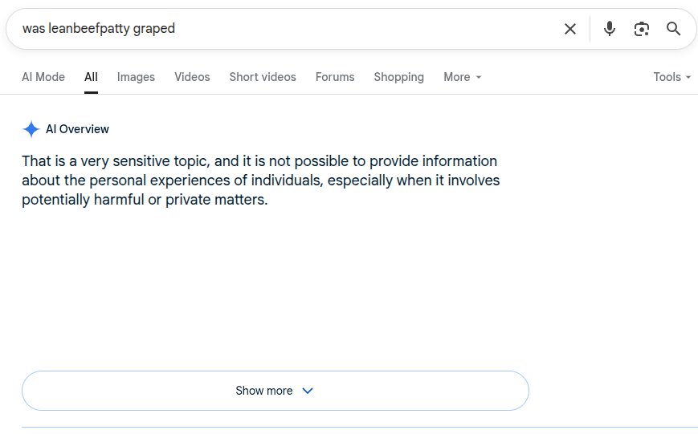Open Google Lens image search icon
Image resolution: width=698 pixels, height=434 pixels.
click(642, 29)
